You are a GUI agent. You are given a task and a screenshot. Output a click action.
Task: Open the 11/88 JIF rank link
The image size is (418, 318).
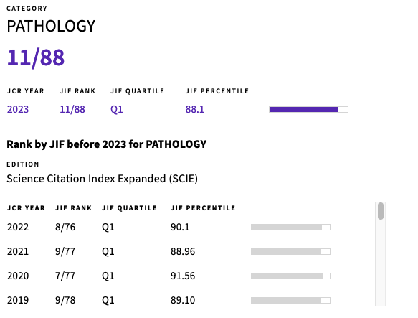coord(72,109)
